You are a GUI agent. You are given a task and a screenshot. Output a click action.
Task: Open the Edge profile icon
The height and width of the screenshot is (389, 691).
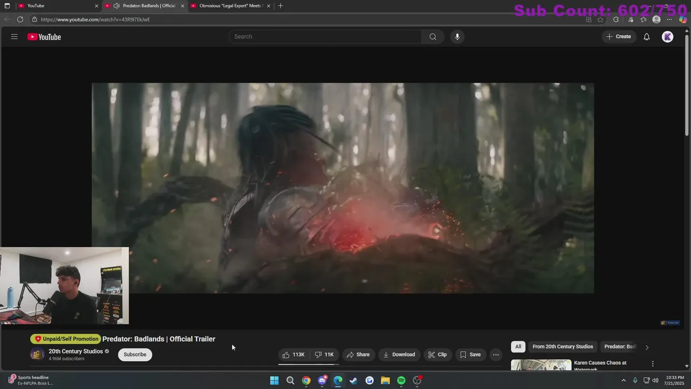tap(656, 19)
